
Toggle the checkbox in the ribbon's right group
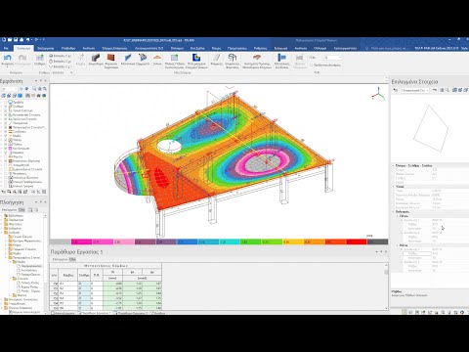[312, 66]
